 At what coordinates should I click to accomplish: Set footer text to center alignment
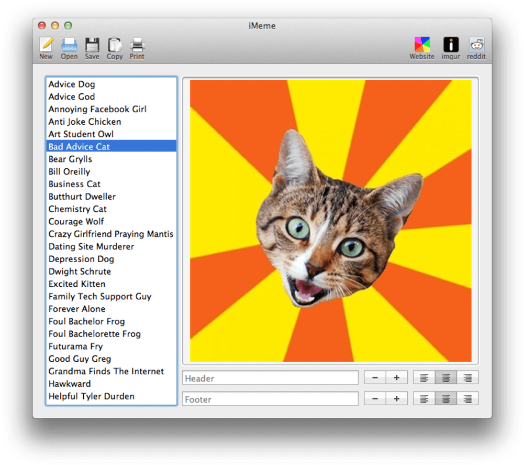tap(446, 399)
